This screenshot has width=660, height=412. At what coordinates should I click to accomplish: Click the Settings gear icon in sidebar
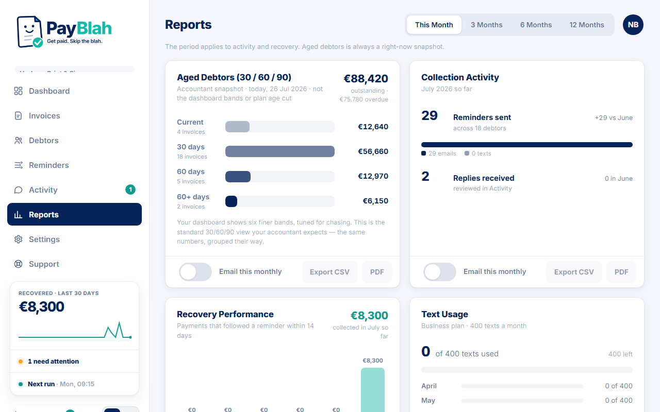19,239
